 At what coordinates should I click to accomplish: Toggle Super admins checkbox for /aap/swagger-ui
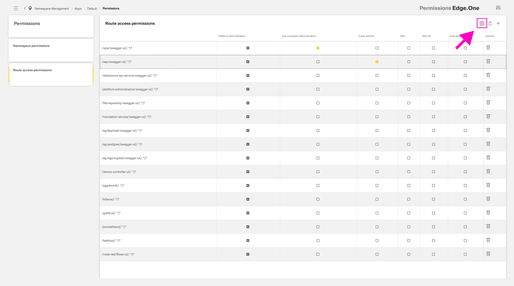click(x=377, y=62)
